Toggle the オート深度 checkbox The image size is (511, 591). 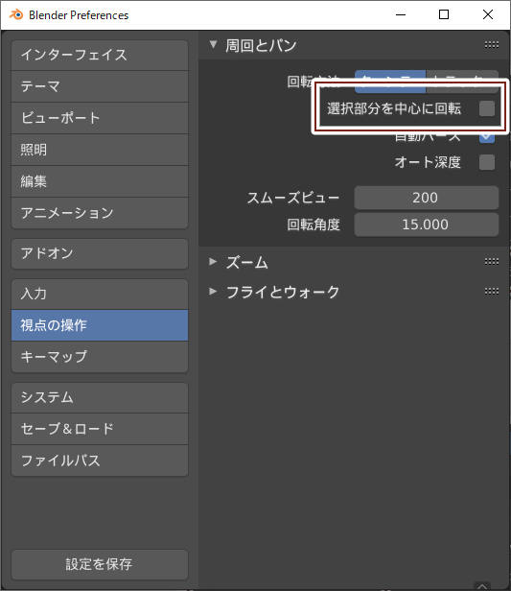click(486, 162)
